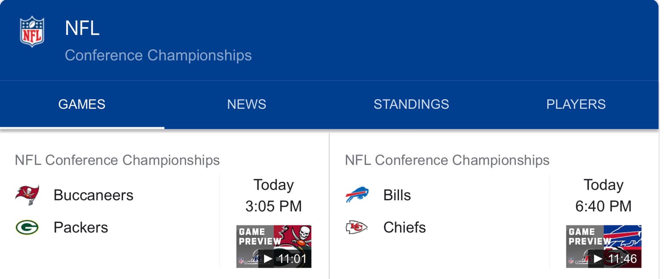Screen dimensions: 668x279
Task: Click the Today 6:40 PM game time
Action: click(603, 195)
